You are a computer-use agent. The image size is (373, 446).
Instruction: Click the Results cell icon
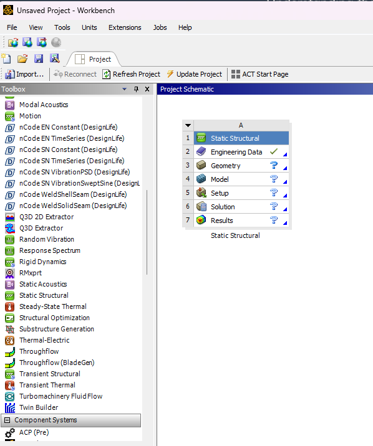click(x=201, y=220)
